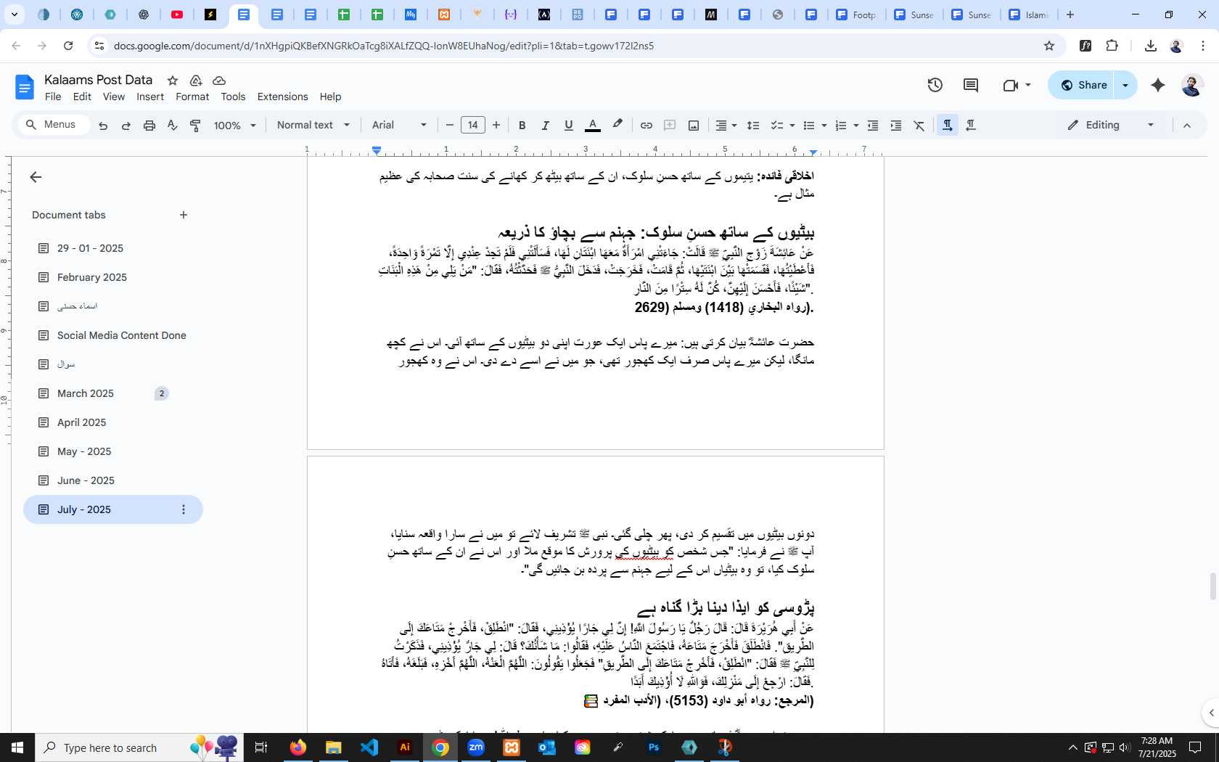Open Gemini sparkle icon
The height and width of the screenshot is (762, 1219).
coord(1158,85)
